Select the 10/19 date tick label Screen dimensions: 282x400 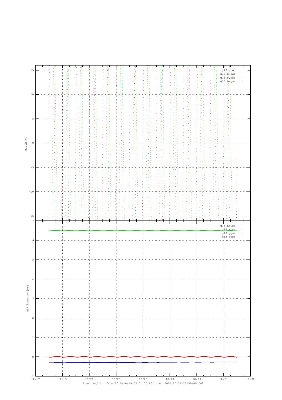click(62, 379)
